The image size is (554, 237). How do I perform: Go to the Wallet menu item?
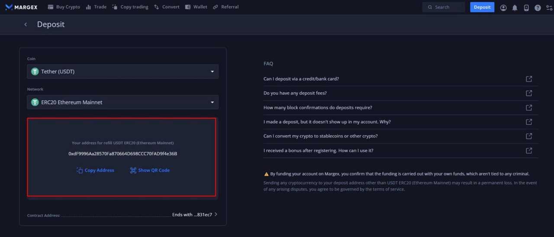tap(196, 7)
